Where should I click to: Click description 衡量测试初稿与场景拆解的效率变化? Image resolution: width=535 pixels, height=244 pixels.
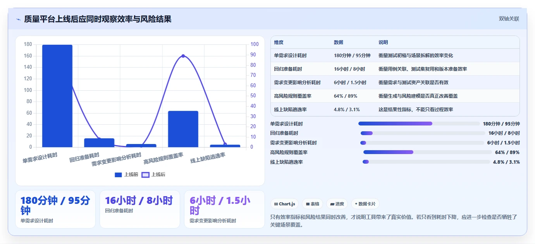pyautogui.click(x=416, y=56)
